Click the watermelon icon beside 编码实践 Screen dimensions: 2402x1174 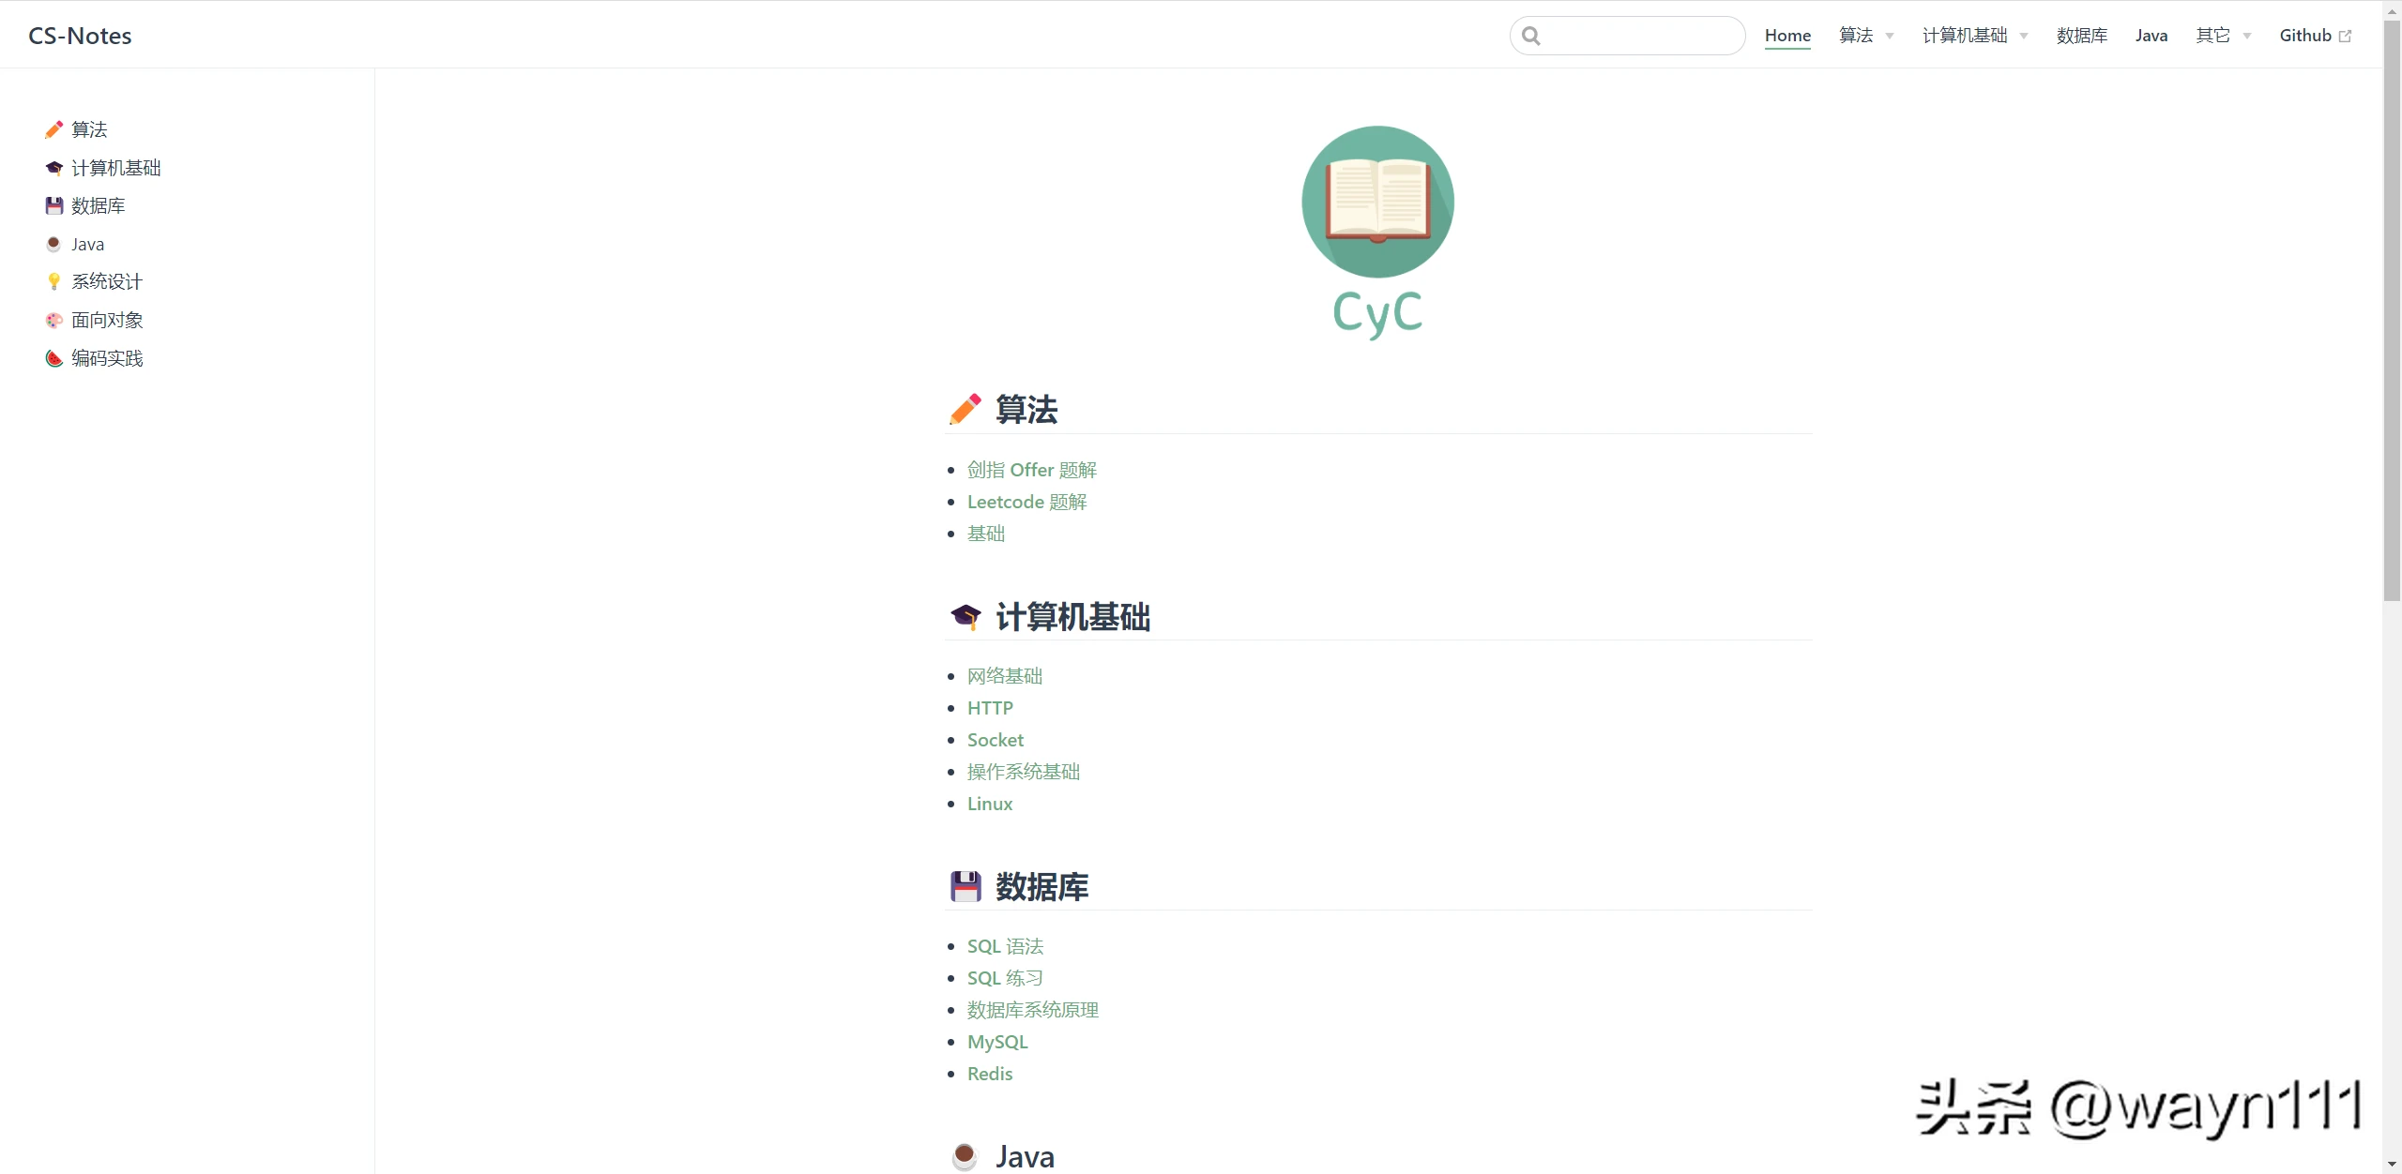(54, 358)
